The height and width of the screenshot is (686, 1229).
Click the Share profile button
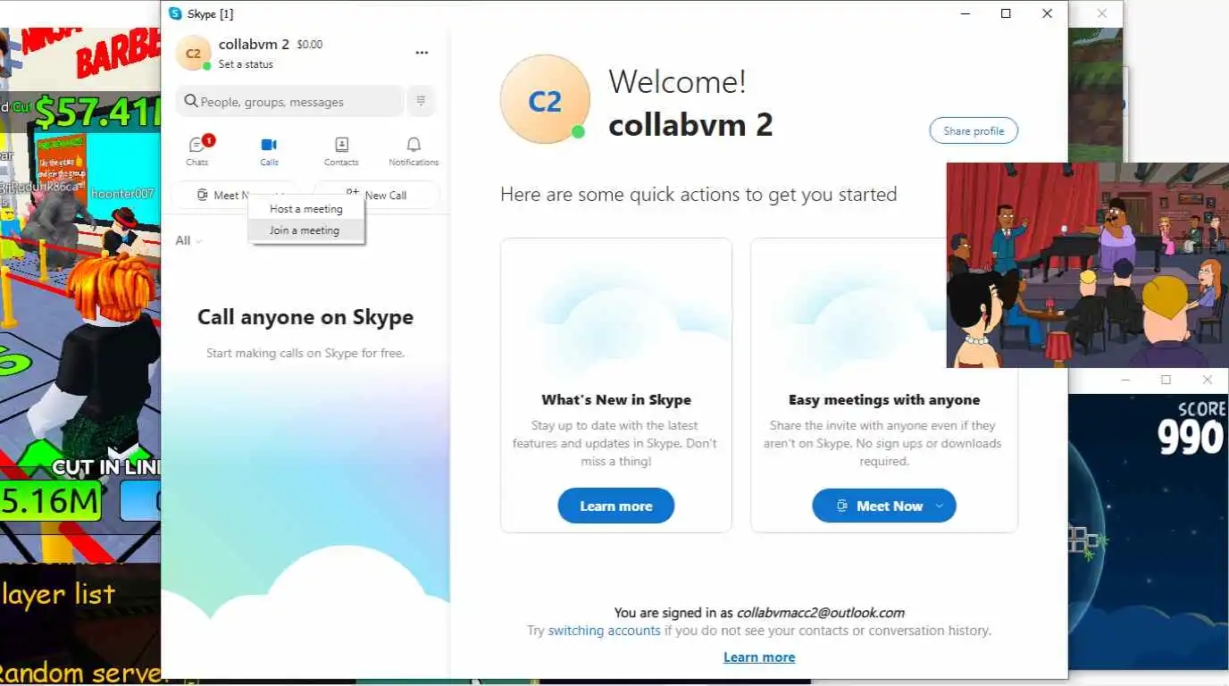tap(974, 130)
